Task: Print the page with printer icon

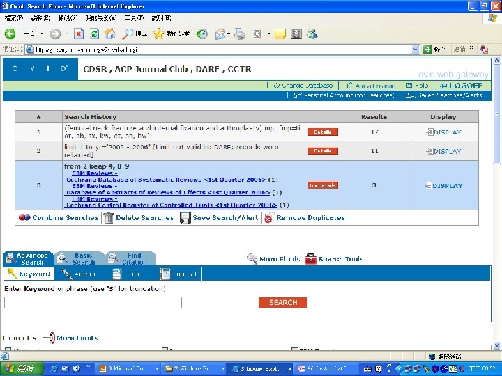Action: click(240, 33)
